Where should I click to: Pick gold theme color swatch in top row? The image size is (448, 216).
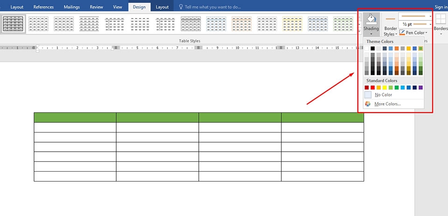pos(409,49)
